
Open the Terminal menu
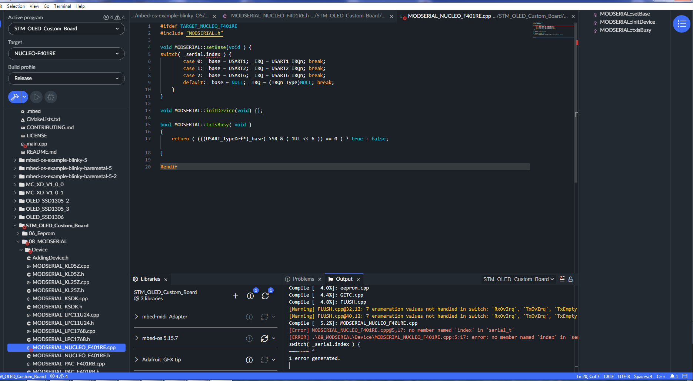click(x=62, y=6)
